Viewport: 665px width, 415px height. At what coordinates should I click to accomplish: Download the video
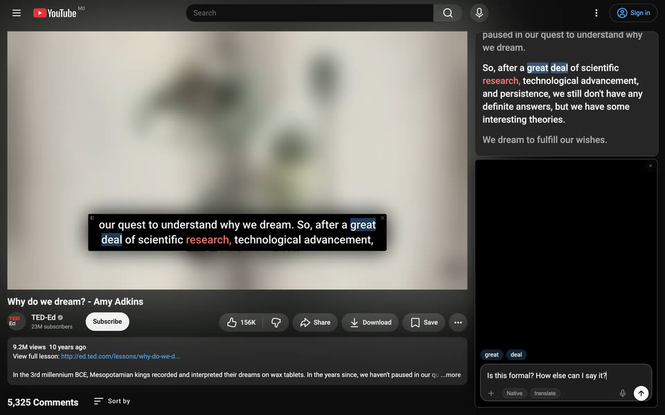[x=370, y=323]
